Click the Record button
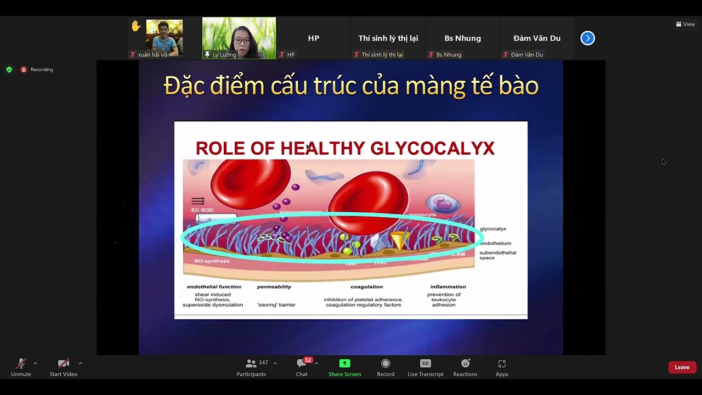702x395 pixels. pos(386,368)
